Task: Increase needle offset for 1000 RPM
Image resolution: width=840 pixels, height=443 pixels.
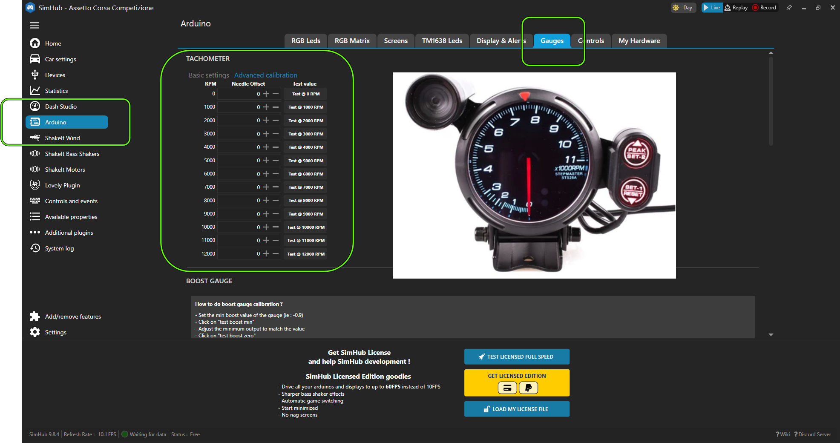Action: 266,107
